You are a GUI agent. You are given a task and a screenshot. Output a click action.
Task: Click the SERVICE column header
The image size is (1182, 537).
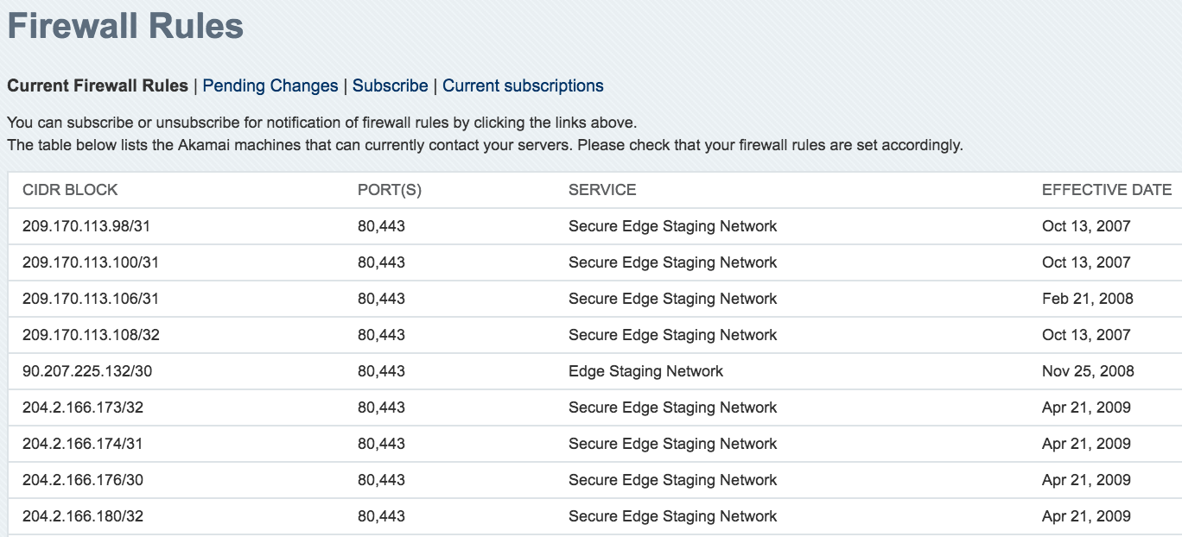coord(602,190)
